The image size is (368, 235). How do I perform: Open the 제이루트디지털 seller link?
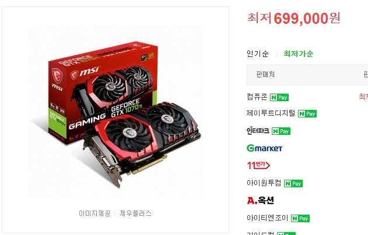click(x=271, y=113)
